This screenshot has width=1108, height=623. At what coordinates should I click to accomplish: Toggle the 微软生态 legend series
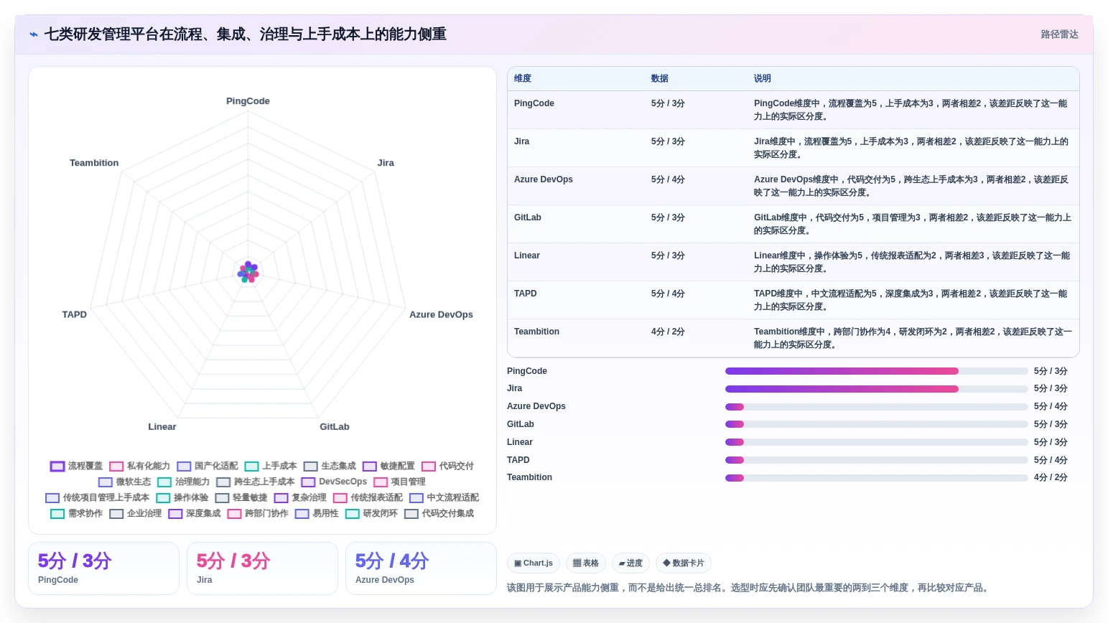[125, 482]
